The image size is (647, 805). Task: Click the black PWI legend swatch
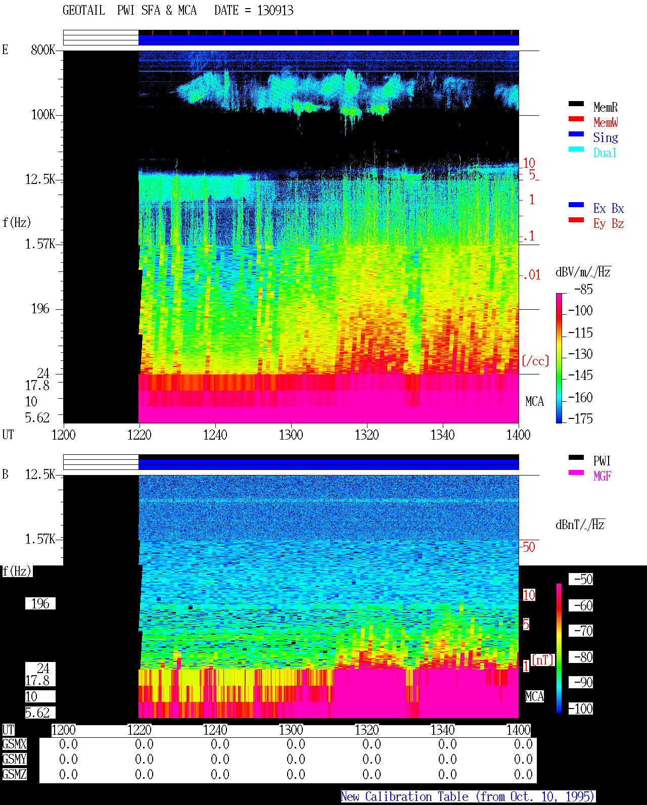576,458
